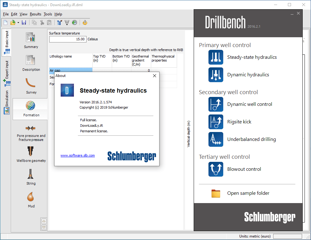Expand the Open file dropdown arrow
311x240 pixels.
pos(18,22)
